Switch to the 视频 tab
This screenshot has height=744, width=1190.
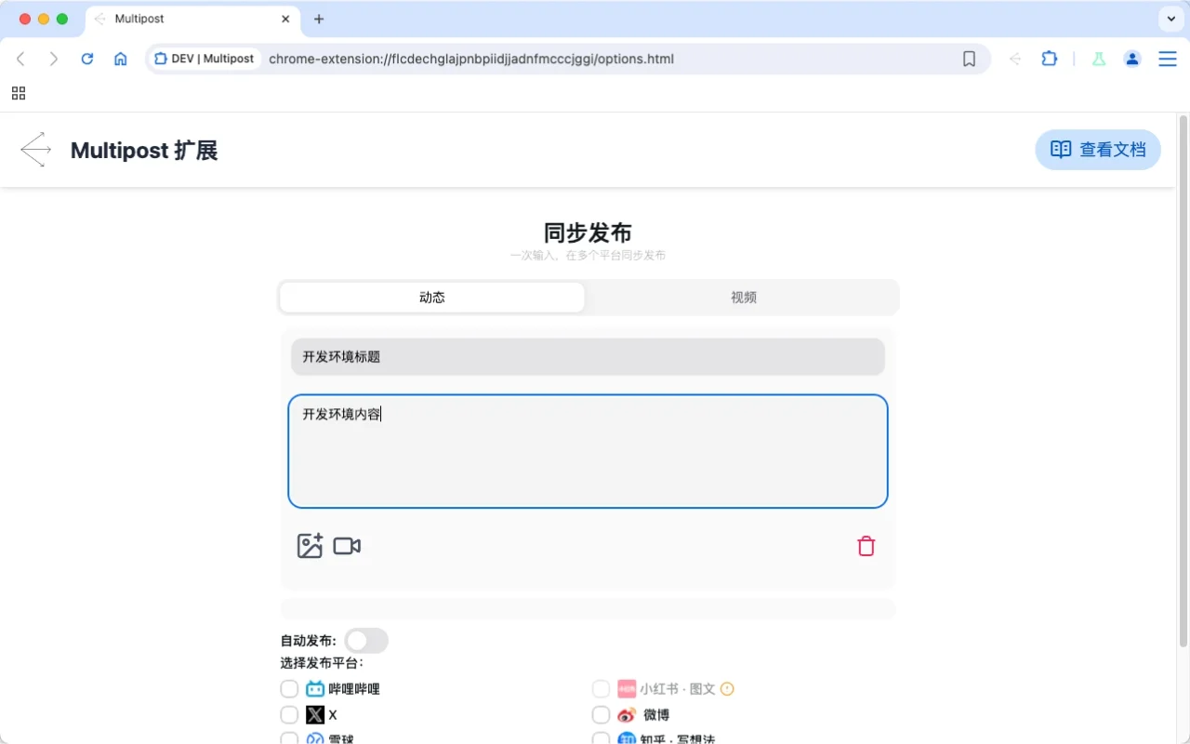pos(743,297)
